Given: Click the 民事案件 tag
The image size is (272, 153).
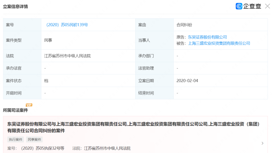Looking at the screenshot, I should coord(34,139).
